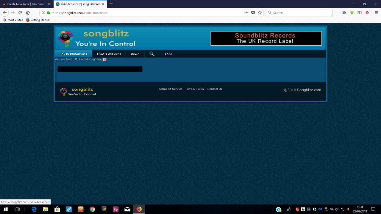The height and width of the screenshot is (214, 381).
Task: Open the Login menu item
Action: (135, 54)
